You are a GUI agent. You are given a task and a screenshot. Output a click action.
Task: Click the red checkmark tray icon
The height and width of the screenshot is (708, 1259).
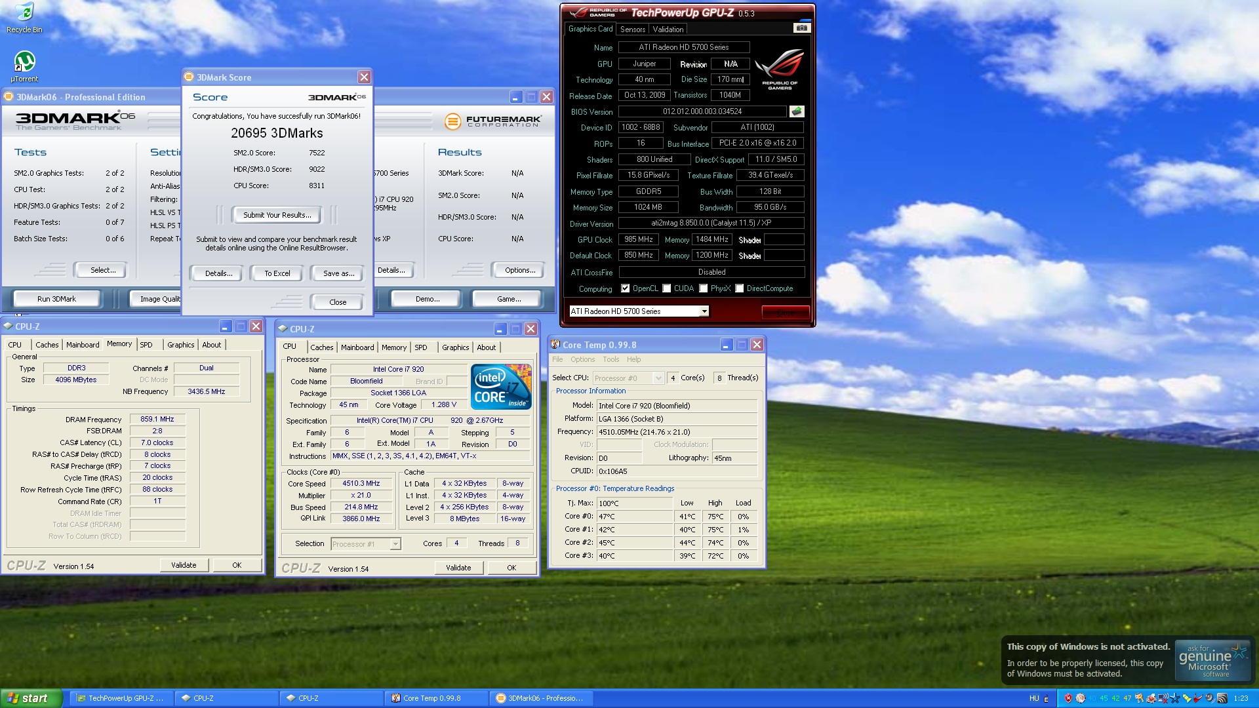[1198, 698]
